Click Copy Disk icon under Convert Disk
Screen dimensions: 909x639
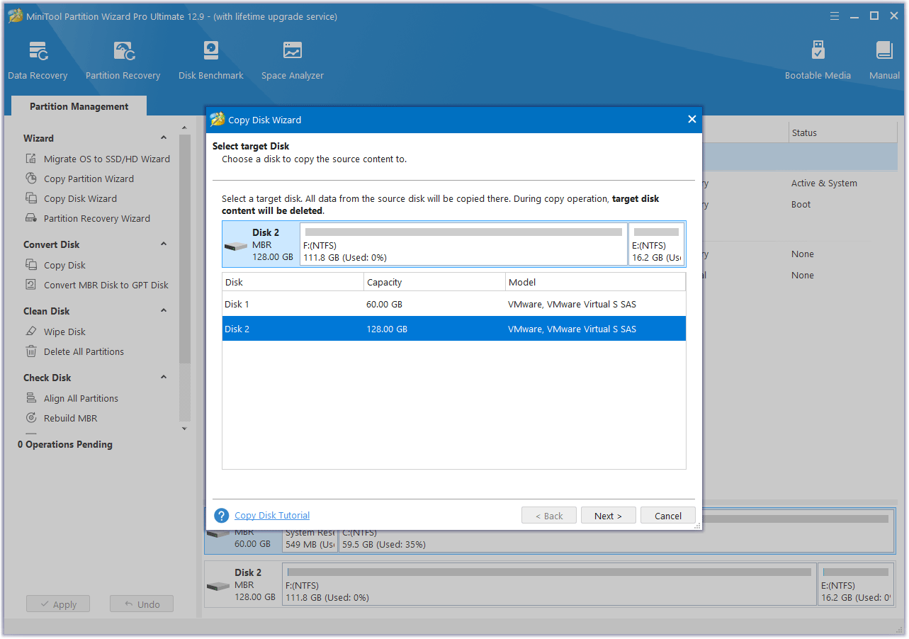[x=31, y=265]
